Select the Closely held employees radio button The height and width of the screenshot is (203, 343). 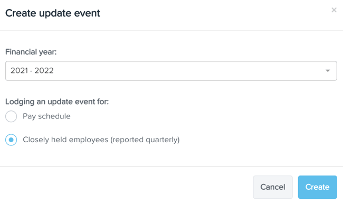pyautogui.click(x=11, y=140)
